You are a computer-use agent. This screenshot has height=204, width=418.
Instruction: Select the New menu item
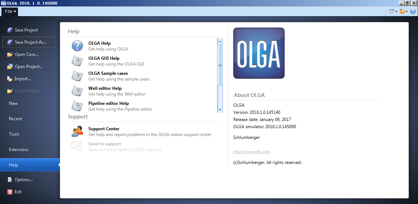[x=30, y=103]
